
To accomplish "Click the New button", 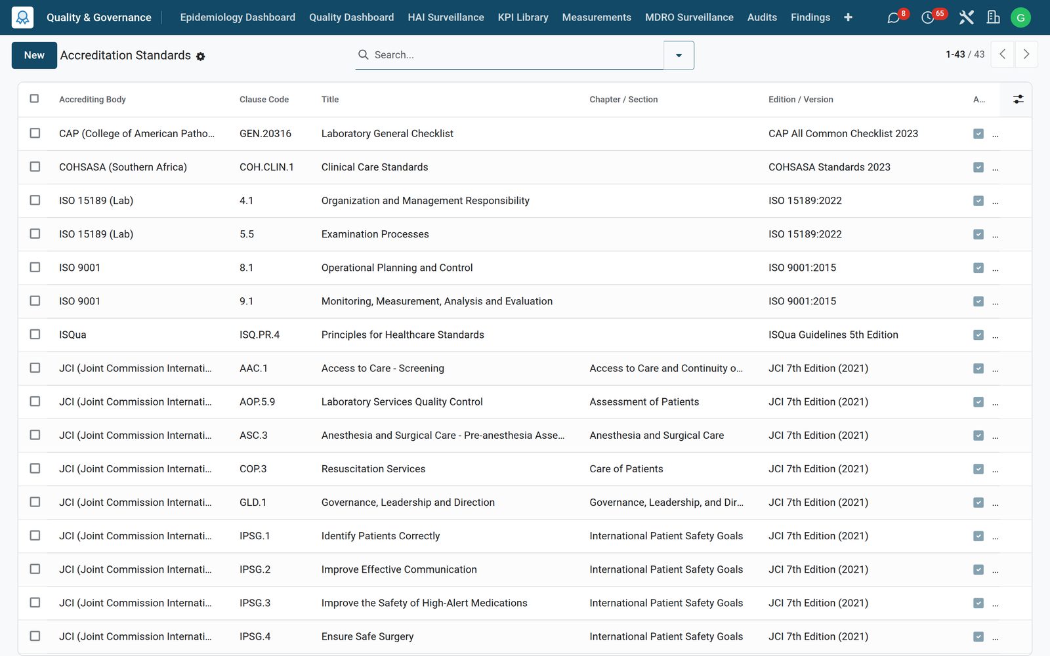I will coord(34,55).
